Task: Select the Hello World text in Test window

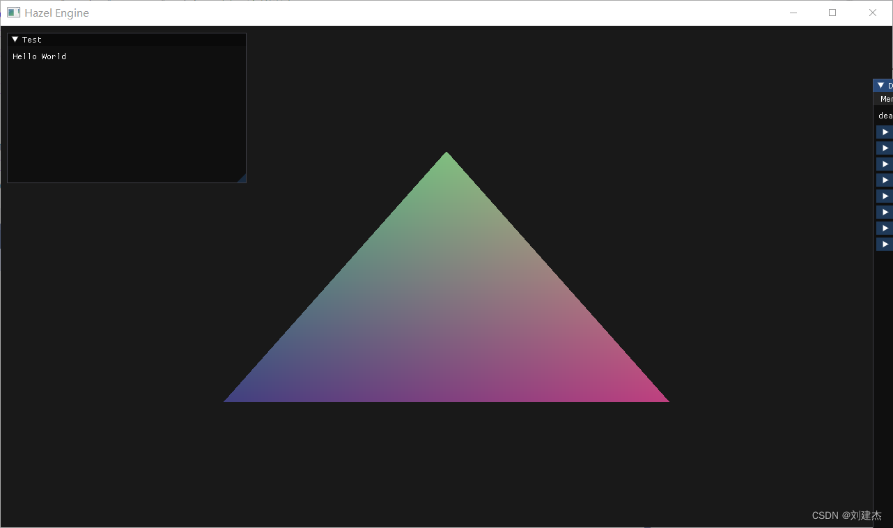Action: click(x=40, y=56)
